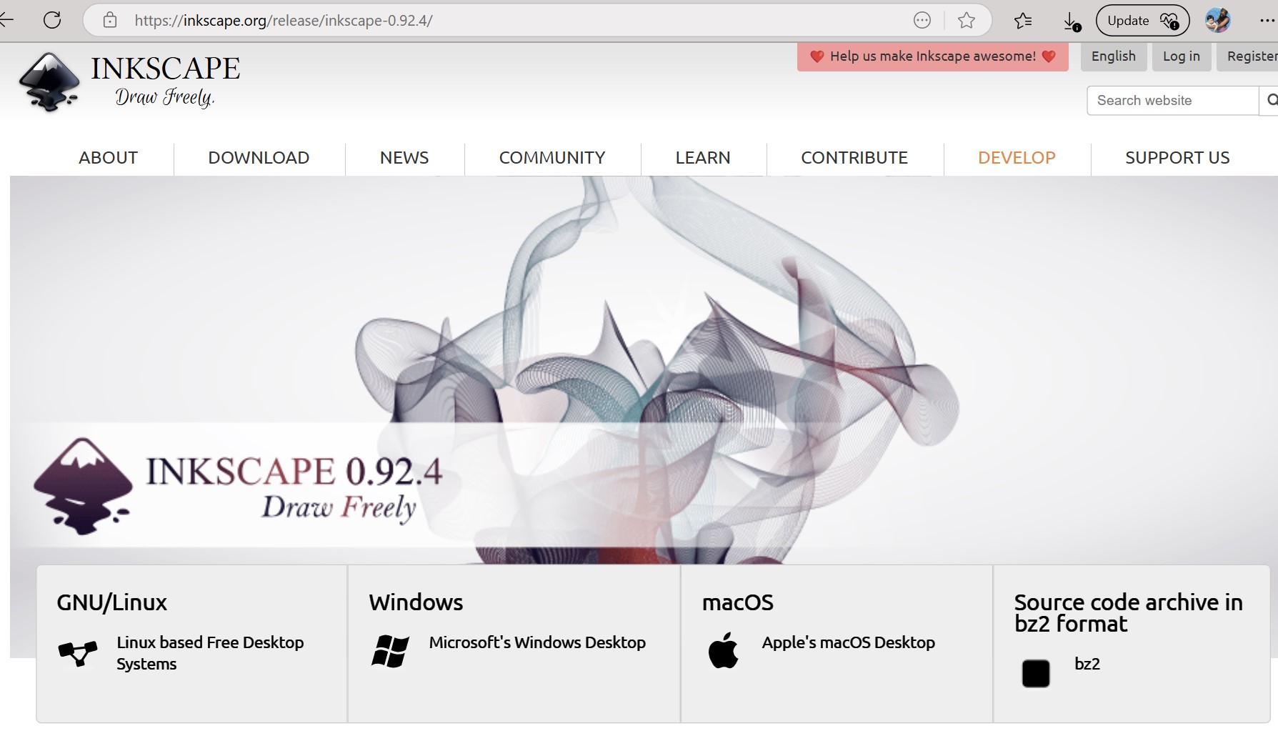Image resolution: width=1278 pixels, height=731 pixels.
Task: Open the NEWS menu
Action: 404,158
